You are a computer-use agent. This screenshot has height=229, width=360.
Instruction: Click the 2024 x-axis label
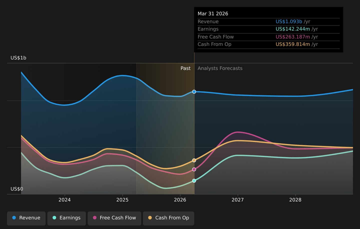(x=64, y=200)
